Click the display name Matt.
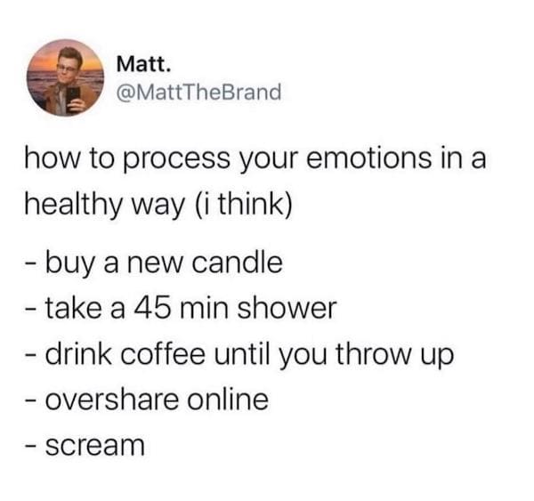This screenshot has width=534, height=501. tap(142, 64)
